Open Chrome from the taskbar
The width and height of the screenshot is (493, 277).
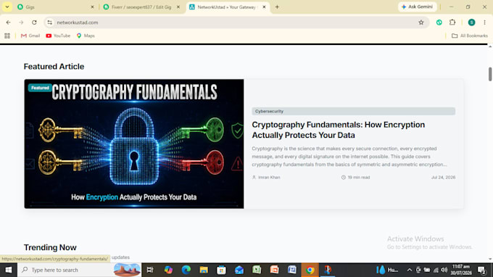point(310,270)
